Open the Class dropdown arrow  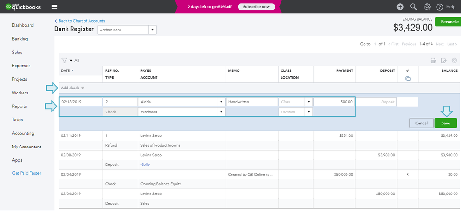pyautogui.click(x=308, y=102)
